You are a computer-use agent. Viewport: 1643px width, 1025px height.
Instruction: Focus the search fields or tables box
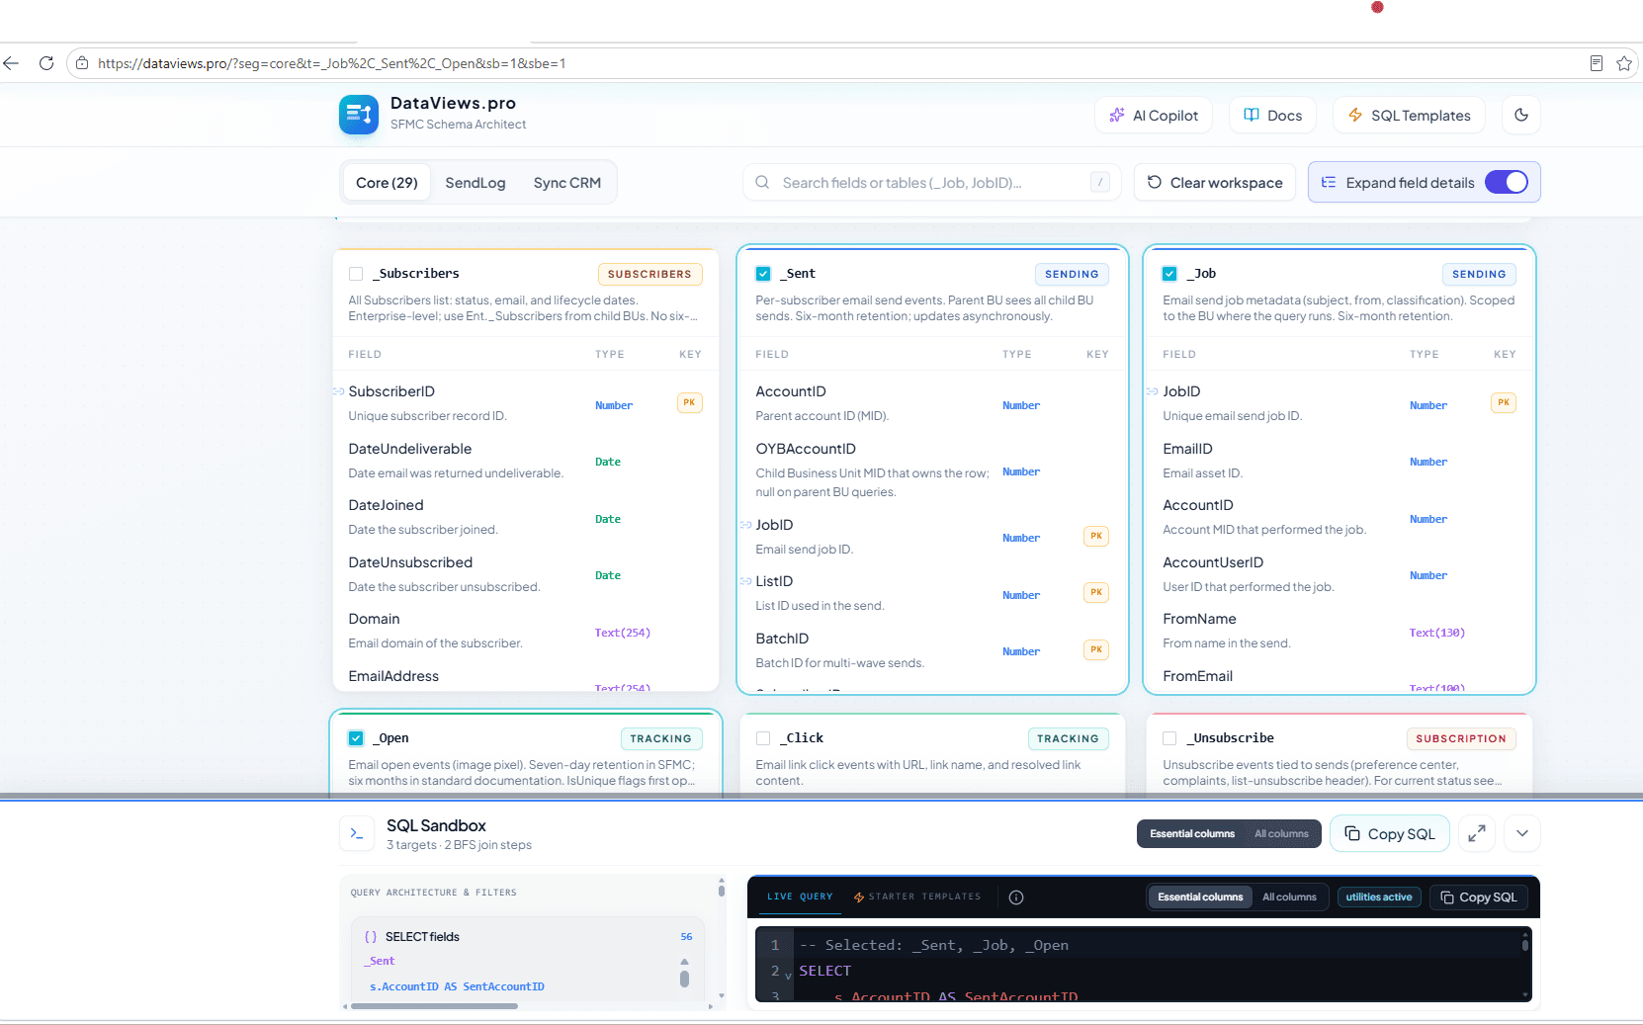click(931, 182)
